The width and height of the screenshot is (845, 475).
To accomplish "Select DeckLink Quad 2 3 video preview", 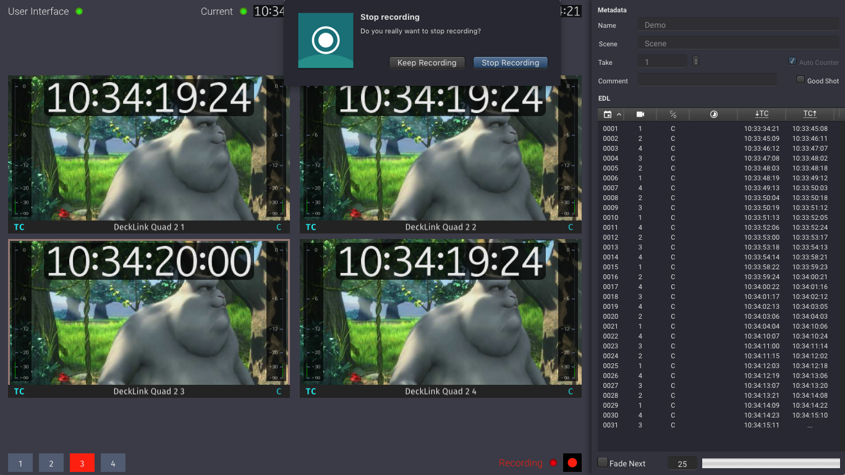I will click(149, 312).
